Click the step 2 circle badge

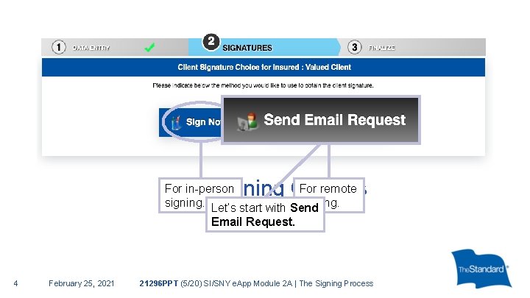[x=211, y=42]
